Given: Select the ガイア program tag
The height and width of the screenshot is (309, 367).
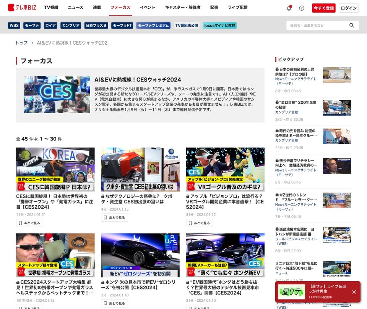Looking at the screenshot, I should 50,26.
